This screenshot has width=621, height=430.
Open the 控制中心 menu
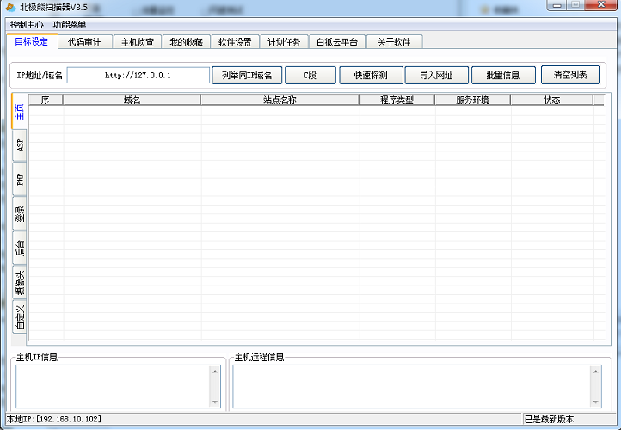tap(27, 25)
